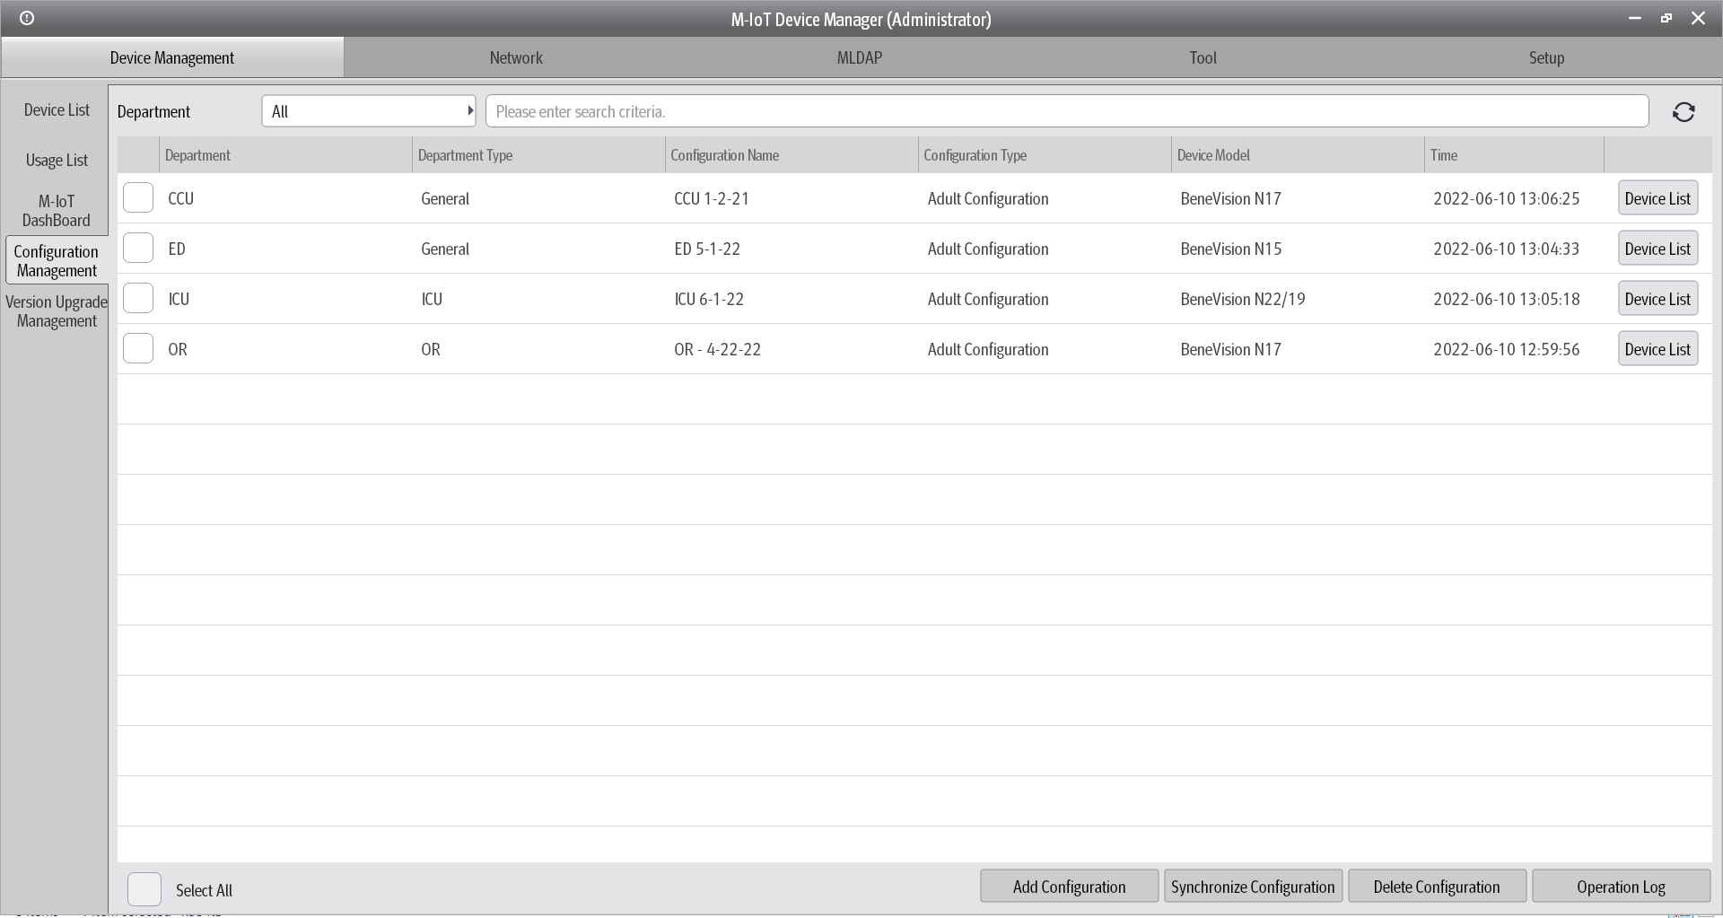Click Device List on the ICU row
The height and width of the screenshot is (918, 1723).
coord(1657,298)
